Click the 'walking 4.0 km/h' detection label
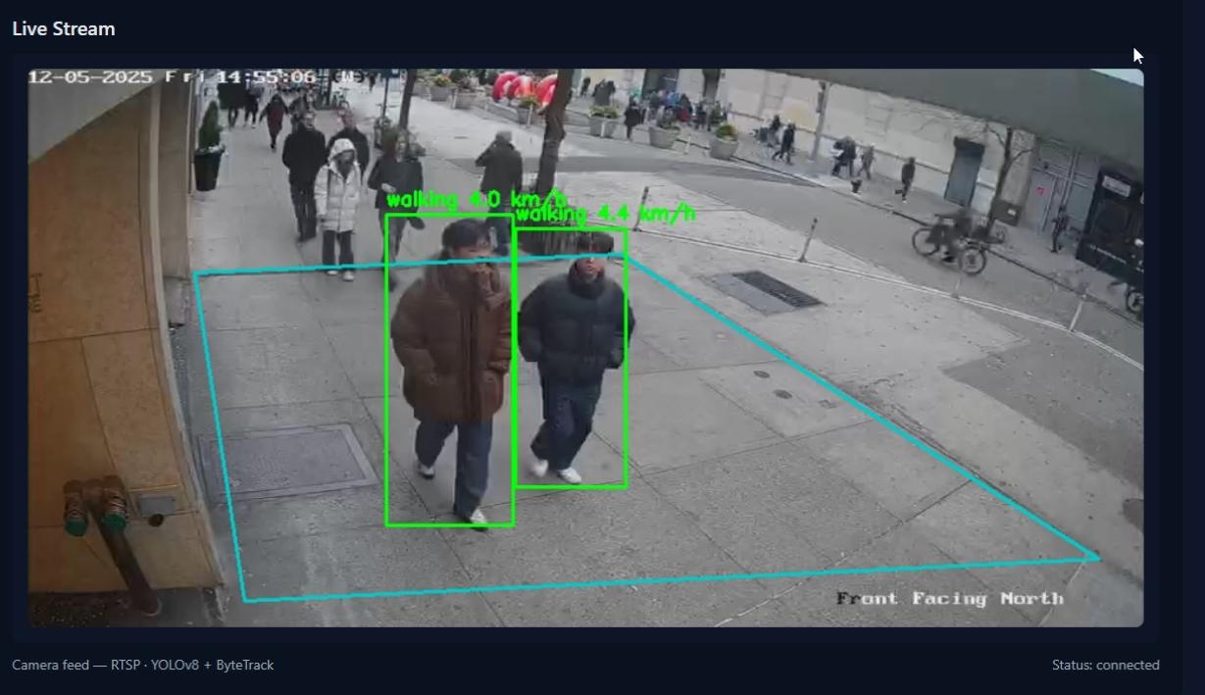This screenshot has width=1205, height=695. coord(477,200)
